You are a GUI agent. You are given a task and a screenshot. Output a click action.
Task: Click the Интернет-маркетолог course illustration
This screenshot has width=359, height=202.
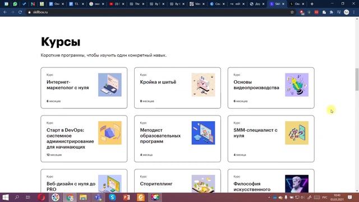coord(110,85)
